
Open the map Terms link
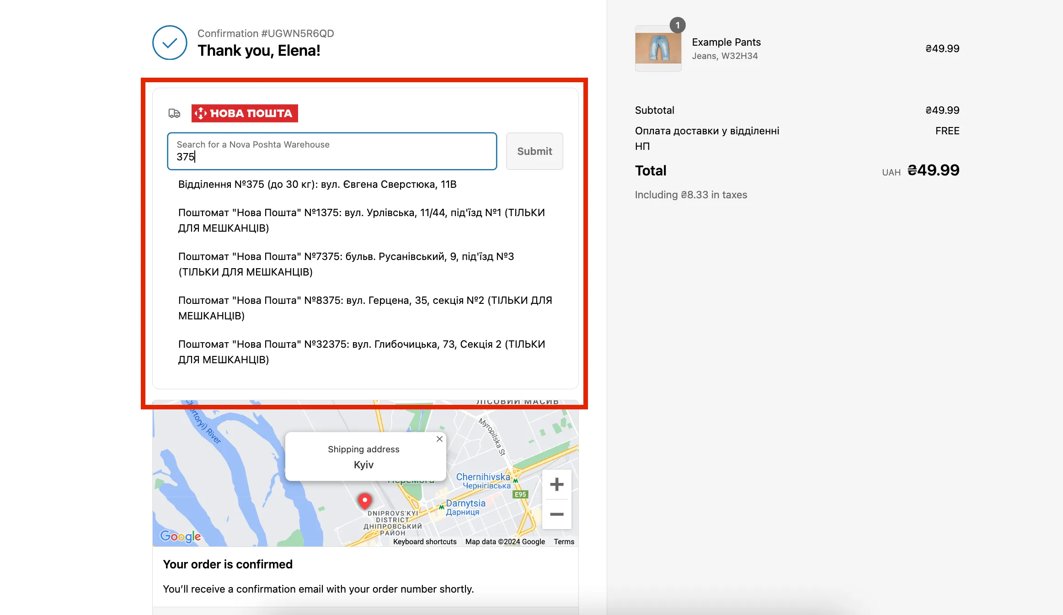[x=564, y=541]
